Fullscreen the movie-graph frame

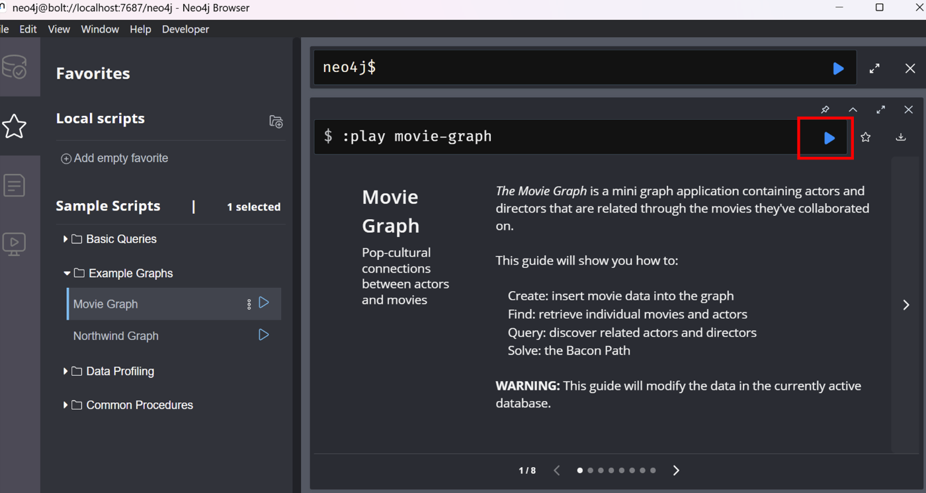point(880,110)
